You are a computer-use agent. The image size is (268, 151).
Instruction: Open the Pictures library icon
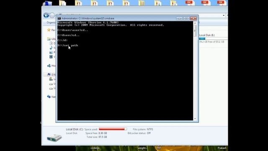51,52
